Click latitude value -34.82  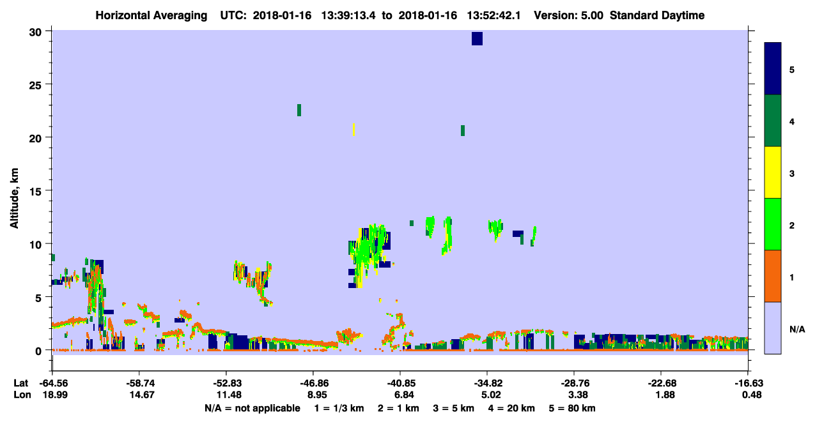pos(487,383)
